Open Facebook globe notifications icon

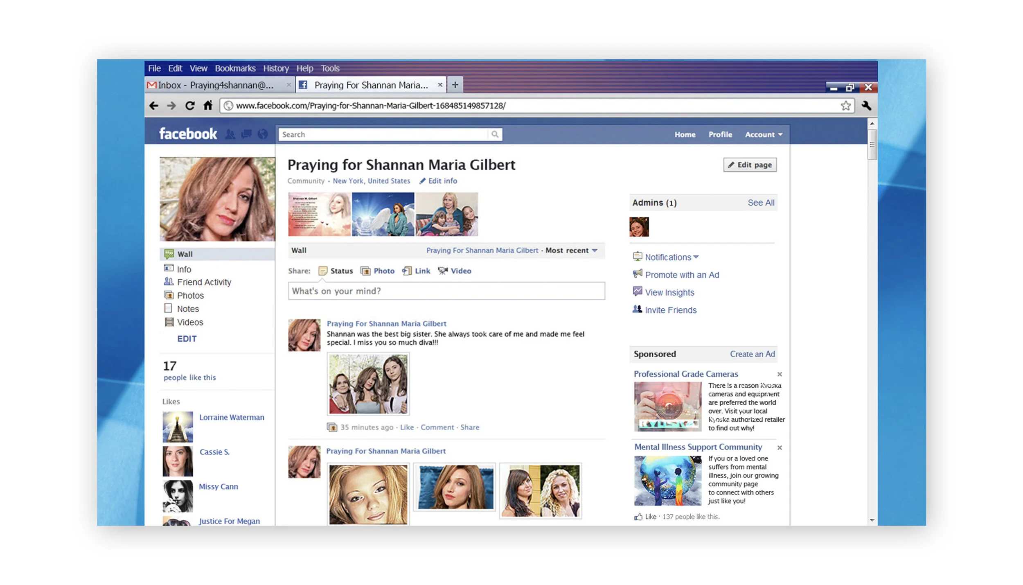262,134
